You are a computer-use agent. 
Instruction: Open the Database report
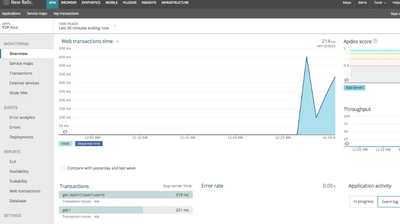click(x=18, y=201)
